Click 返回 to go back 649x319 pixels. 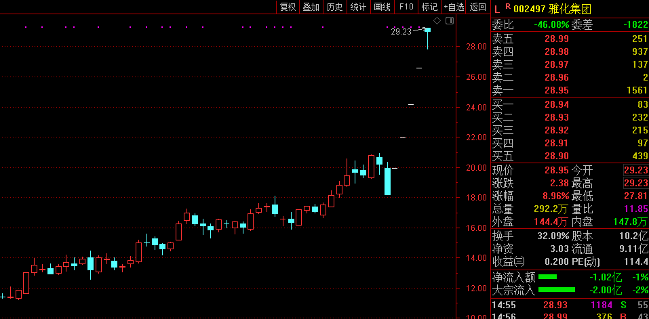tap(478, 7)
